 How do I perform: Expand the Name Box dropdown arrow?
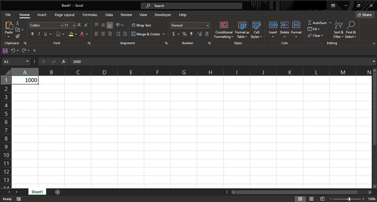pyautogui.click(x=27, y=62)
